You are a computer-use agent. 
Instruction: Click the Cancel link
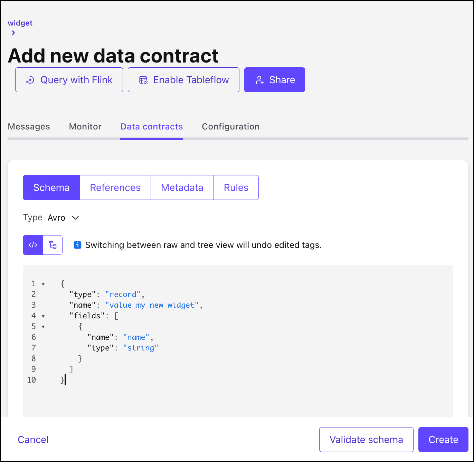(x=33, y=440)
